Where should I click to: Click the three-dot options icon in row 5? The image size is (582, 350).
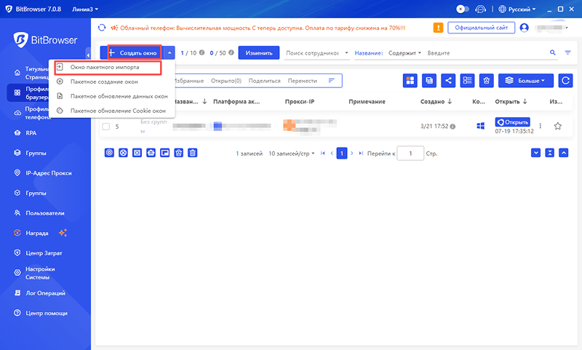point(540,126)
